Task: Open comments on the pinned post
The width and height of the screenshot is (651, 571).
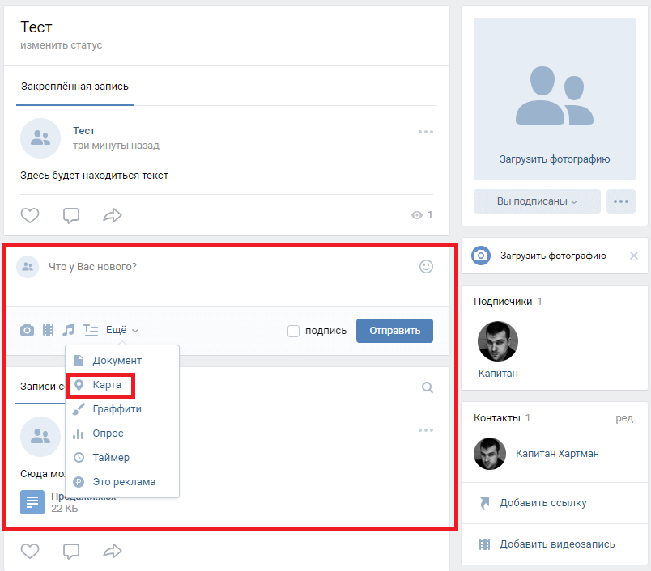Action: click(x=71, y=215)
